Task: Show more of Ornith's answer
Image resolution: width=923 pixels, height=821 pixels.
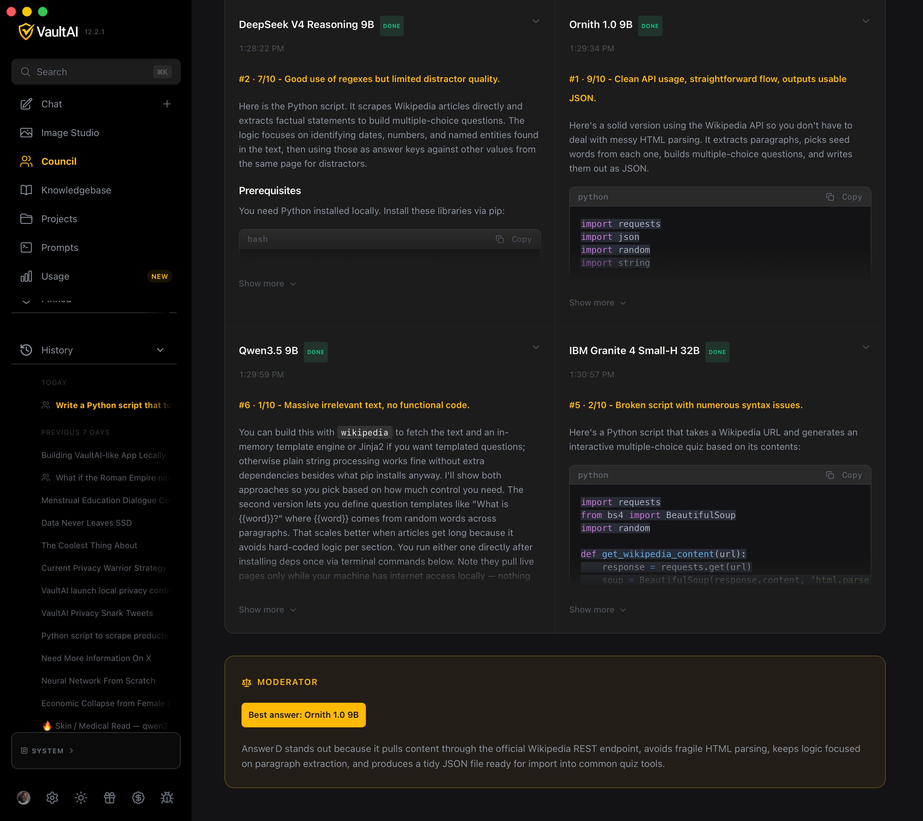Action: point(597,303)
